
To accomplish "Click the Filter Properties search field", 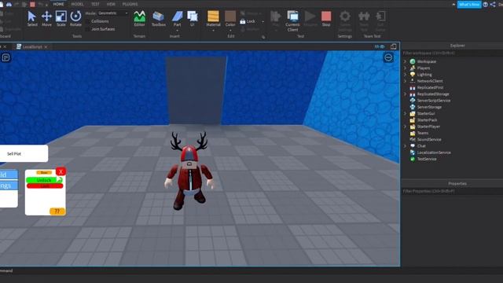I will tap(452, 191).
